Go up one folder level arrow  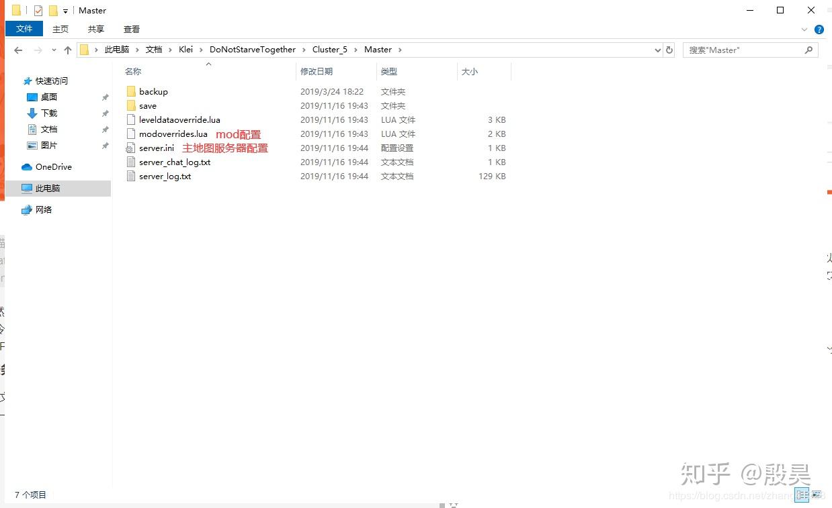(67, 50)
